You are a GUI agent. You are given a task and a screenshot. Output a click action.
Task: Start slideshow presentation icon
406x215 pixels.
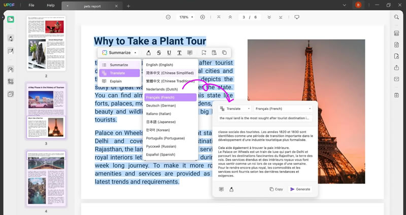point(297,17)
